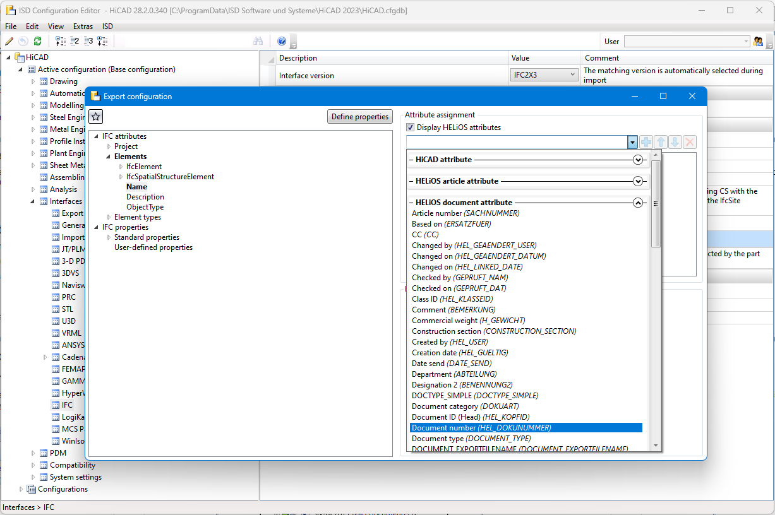This screenshot has height=515, width=775.
Task: Select Description item under Elements tree
Action: 145,197
